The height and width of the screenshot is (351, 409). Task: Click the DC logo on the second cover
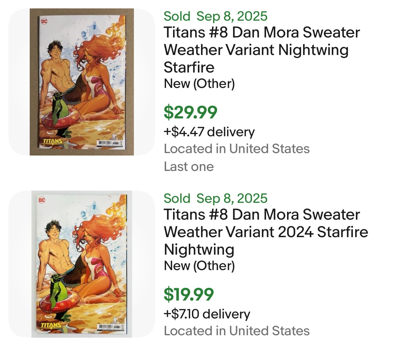tap(42, 200)
